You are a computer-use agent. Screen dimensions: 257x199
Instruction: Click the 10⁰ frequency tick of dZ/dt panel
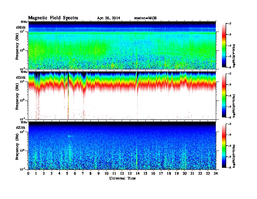(x=22, y=151)
